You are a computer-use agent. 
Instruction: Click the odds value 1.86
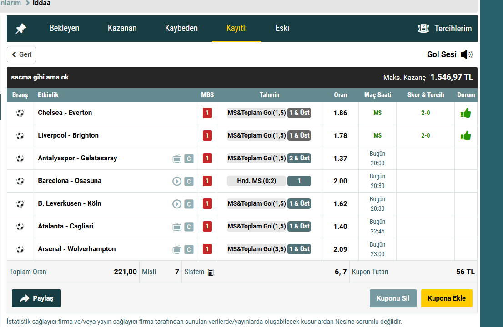coord(340,113)
